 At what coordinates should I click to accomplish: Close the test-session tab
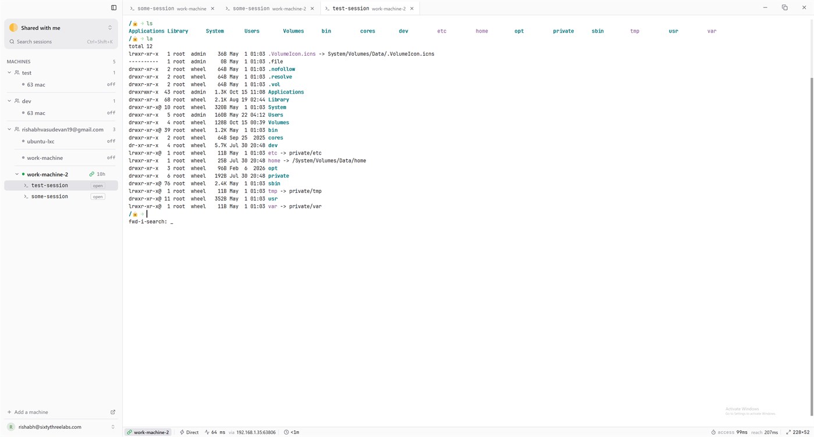[412, 9]
